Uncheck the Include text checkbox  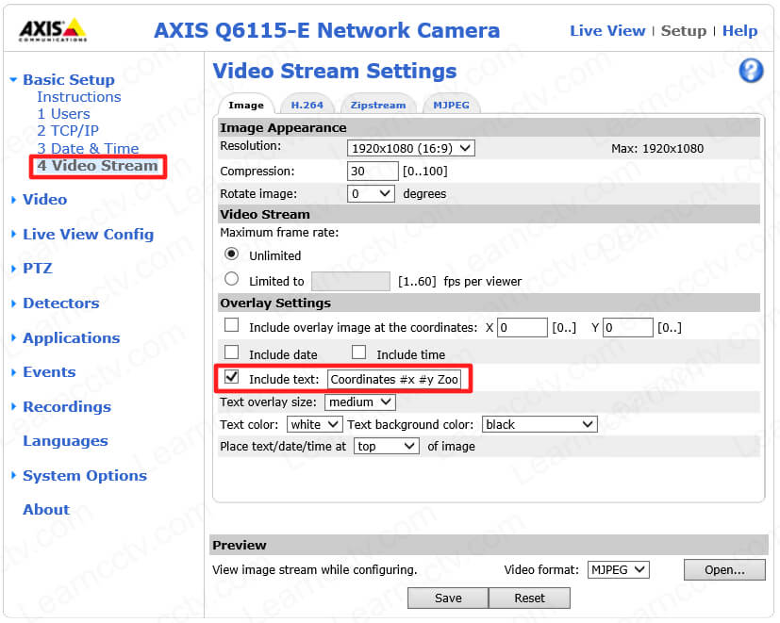(231, 378)
